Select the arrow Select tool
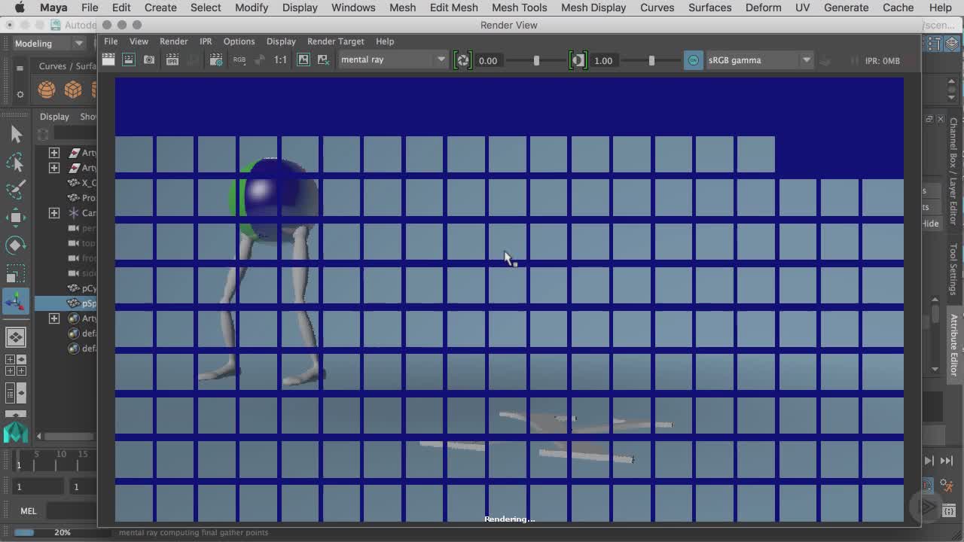The height and width of the screenshot is (542, 964). point(16,134)
